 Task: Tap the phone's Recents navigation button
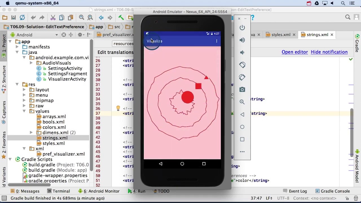pos(204,164)
